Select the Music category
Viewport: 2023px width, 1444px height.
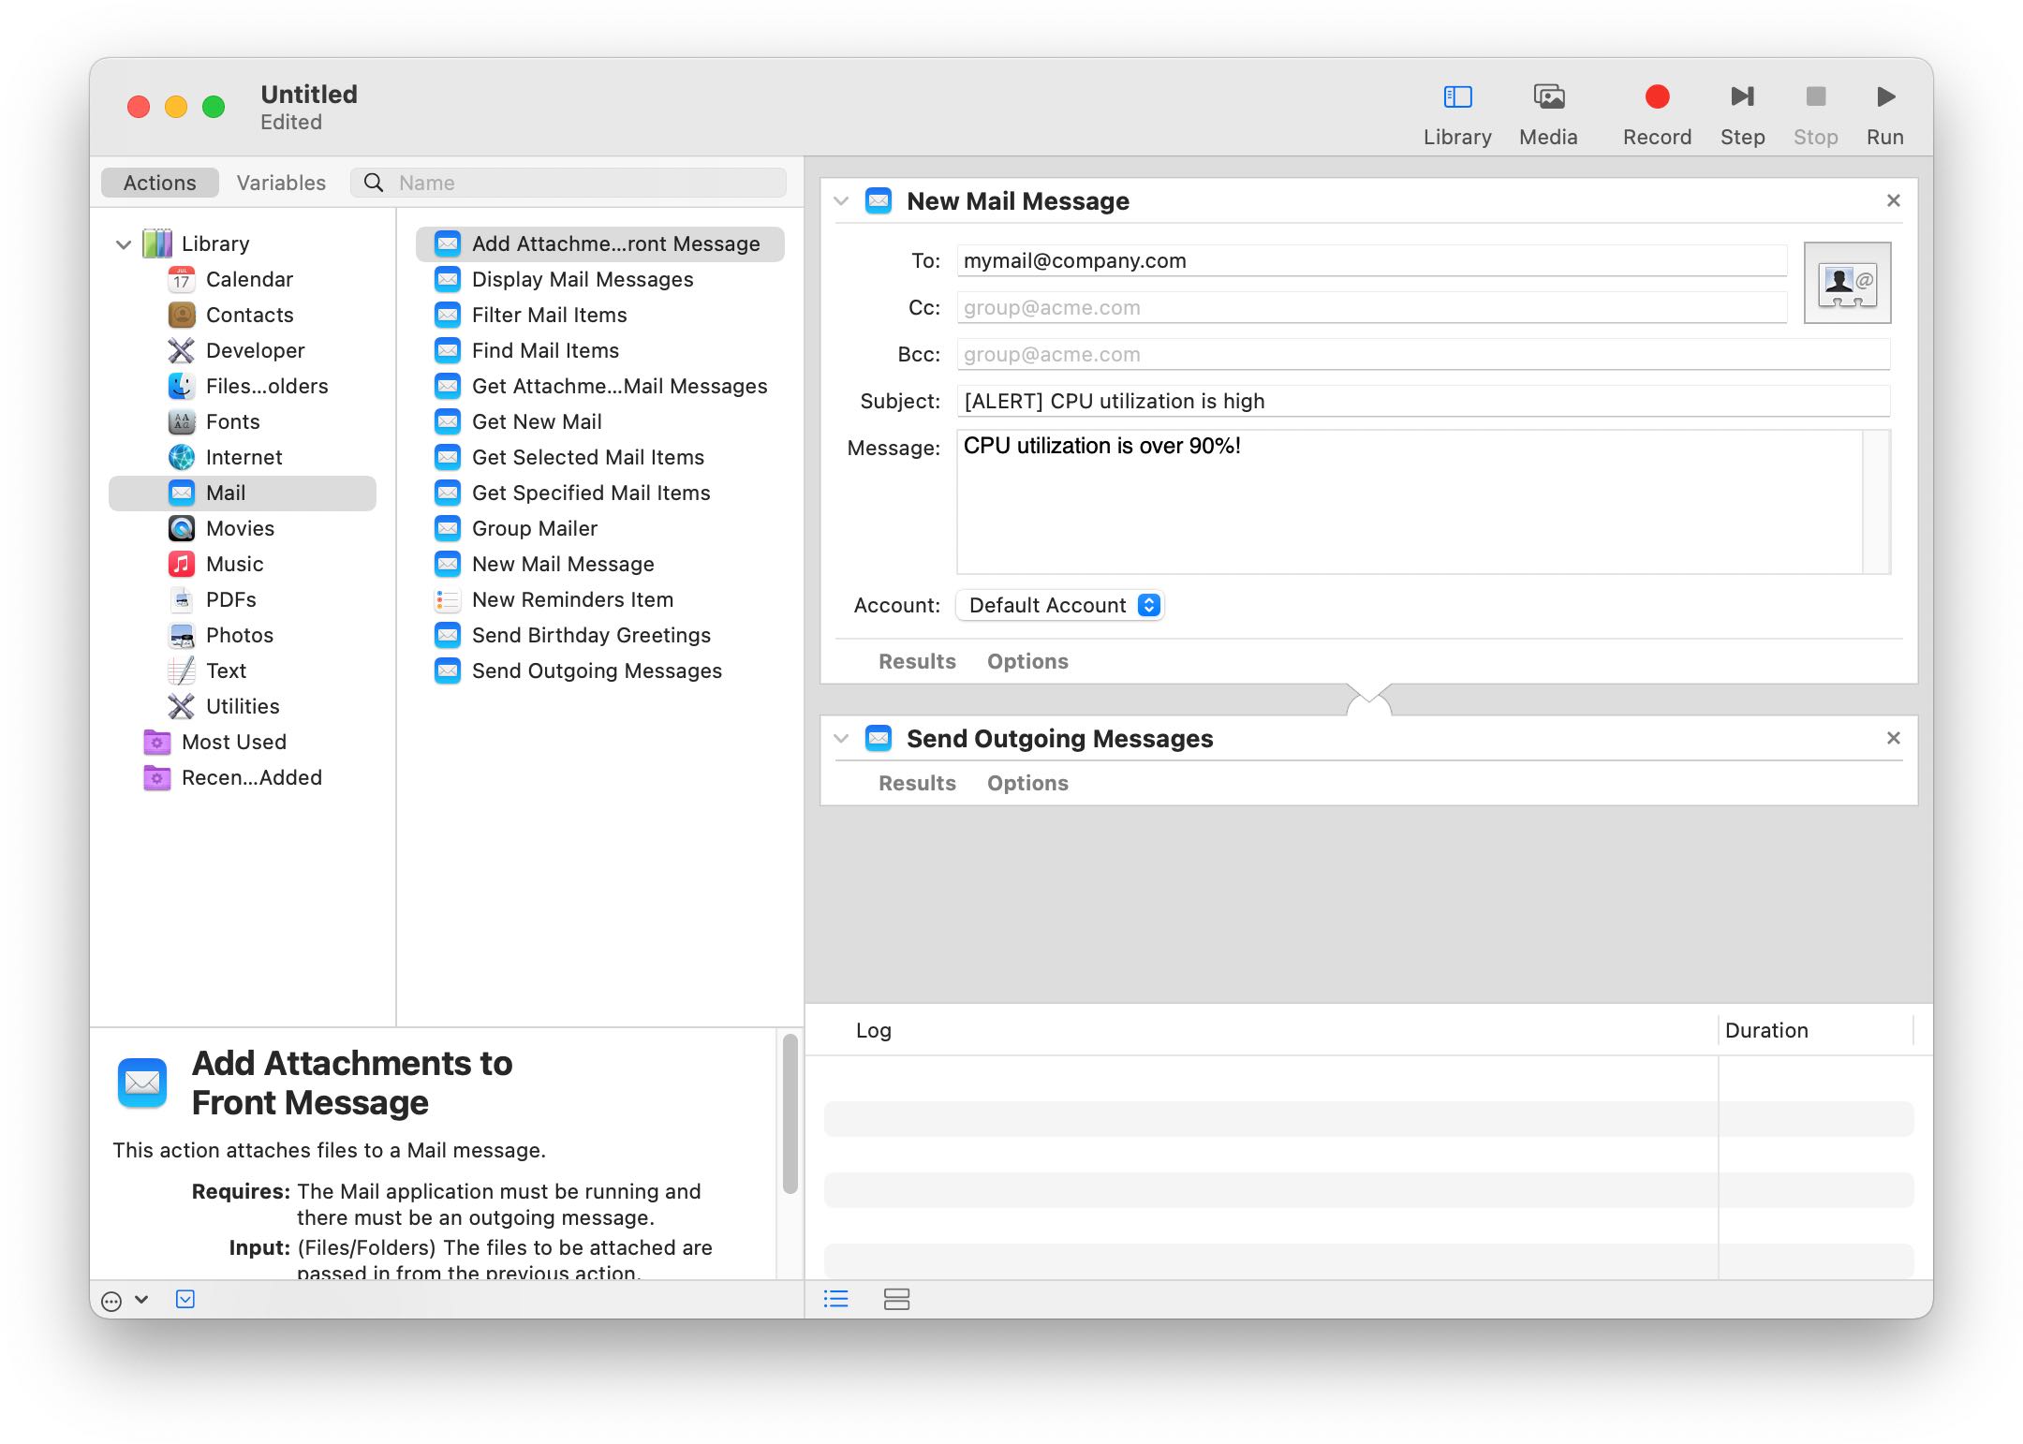tap(244, 564)
